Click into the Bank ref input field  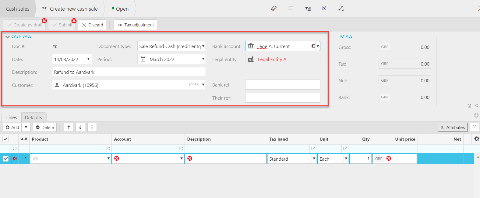pos(283,85)
